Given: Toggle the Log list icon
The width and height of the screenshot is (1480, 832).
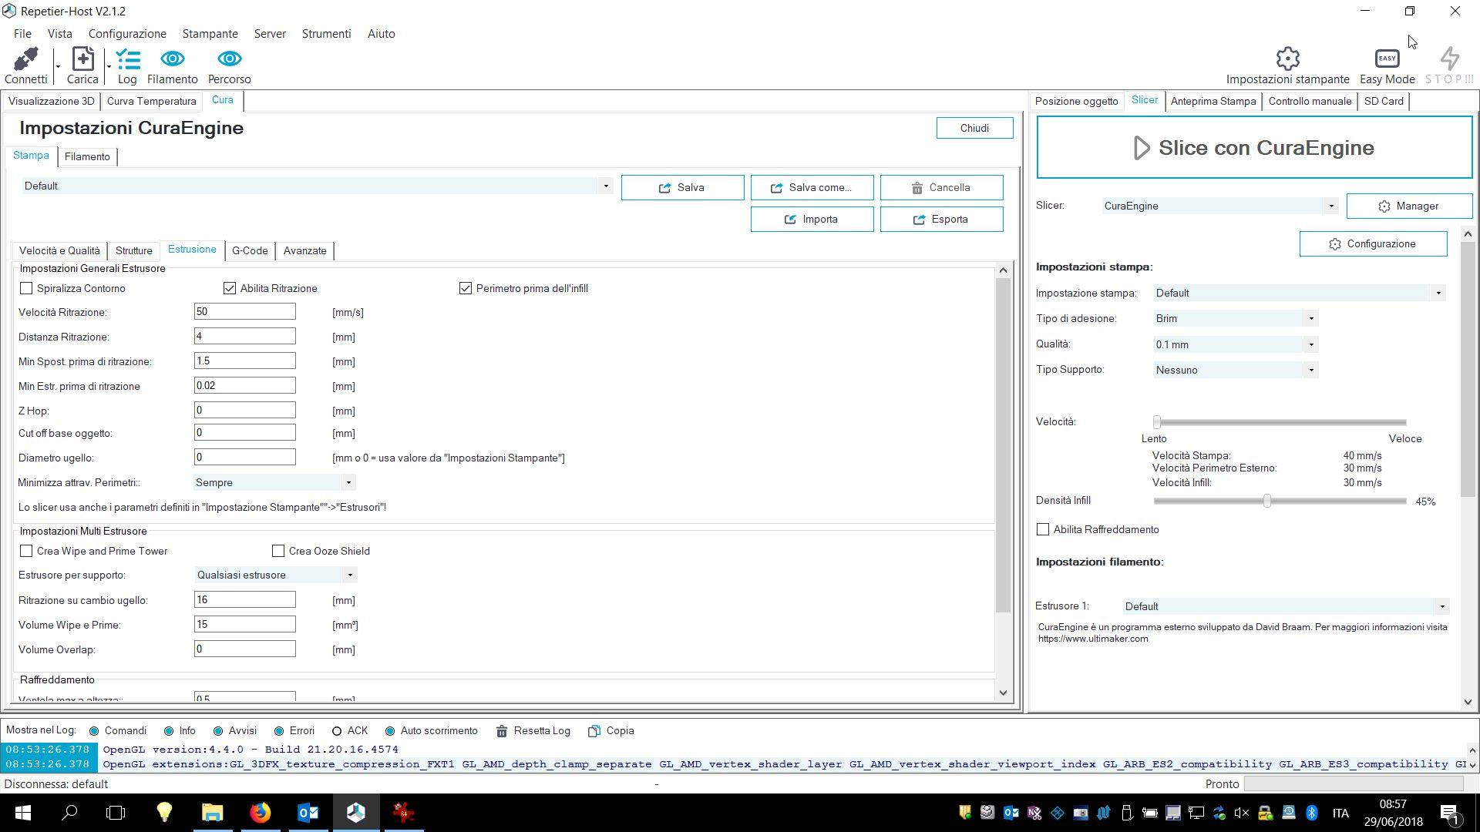Looking at the screenshot, I should [x=127, y=59].
